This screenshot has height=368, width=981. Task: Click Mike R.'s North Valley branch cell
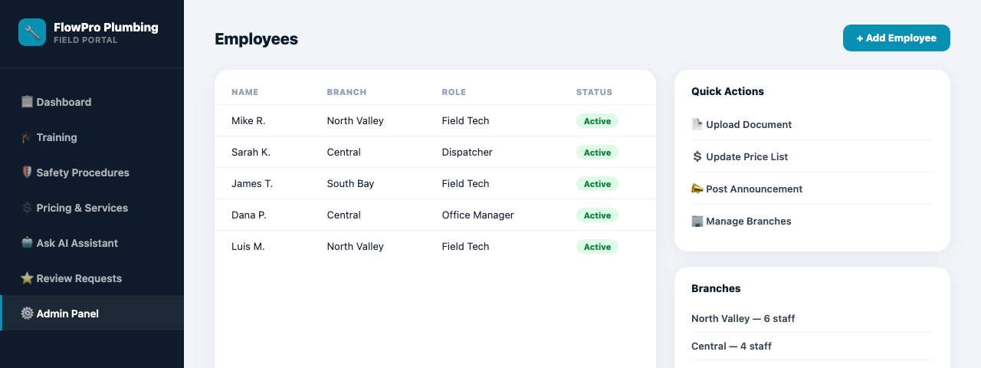355,121
